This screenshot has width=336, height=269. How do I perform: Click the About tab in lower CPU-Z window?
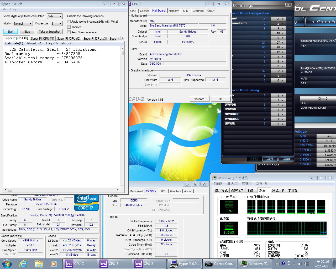tap(188, 191)
